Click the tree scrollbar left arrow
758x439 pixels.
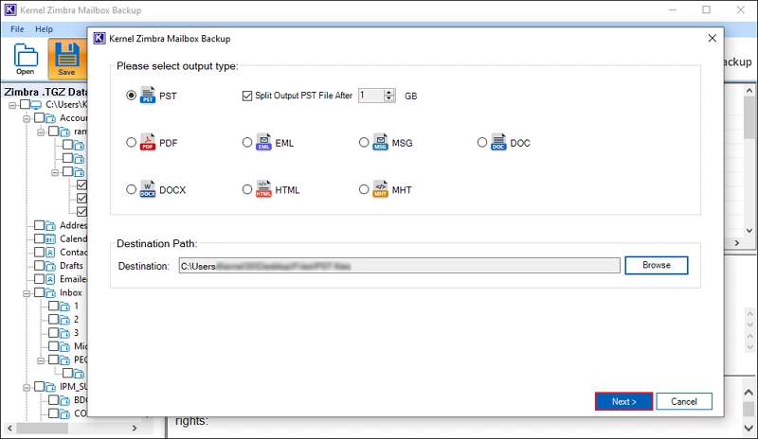pyautogui.click(x=9, y=428)
